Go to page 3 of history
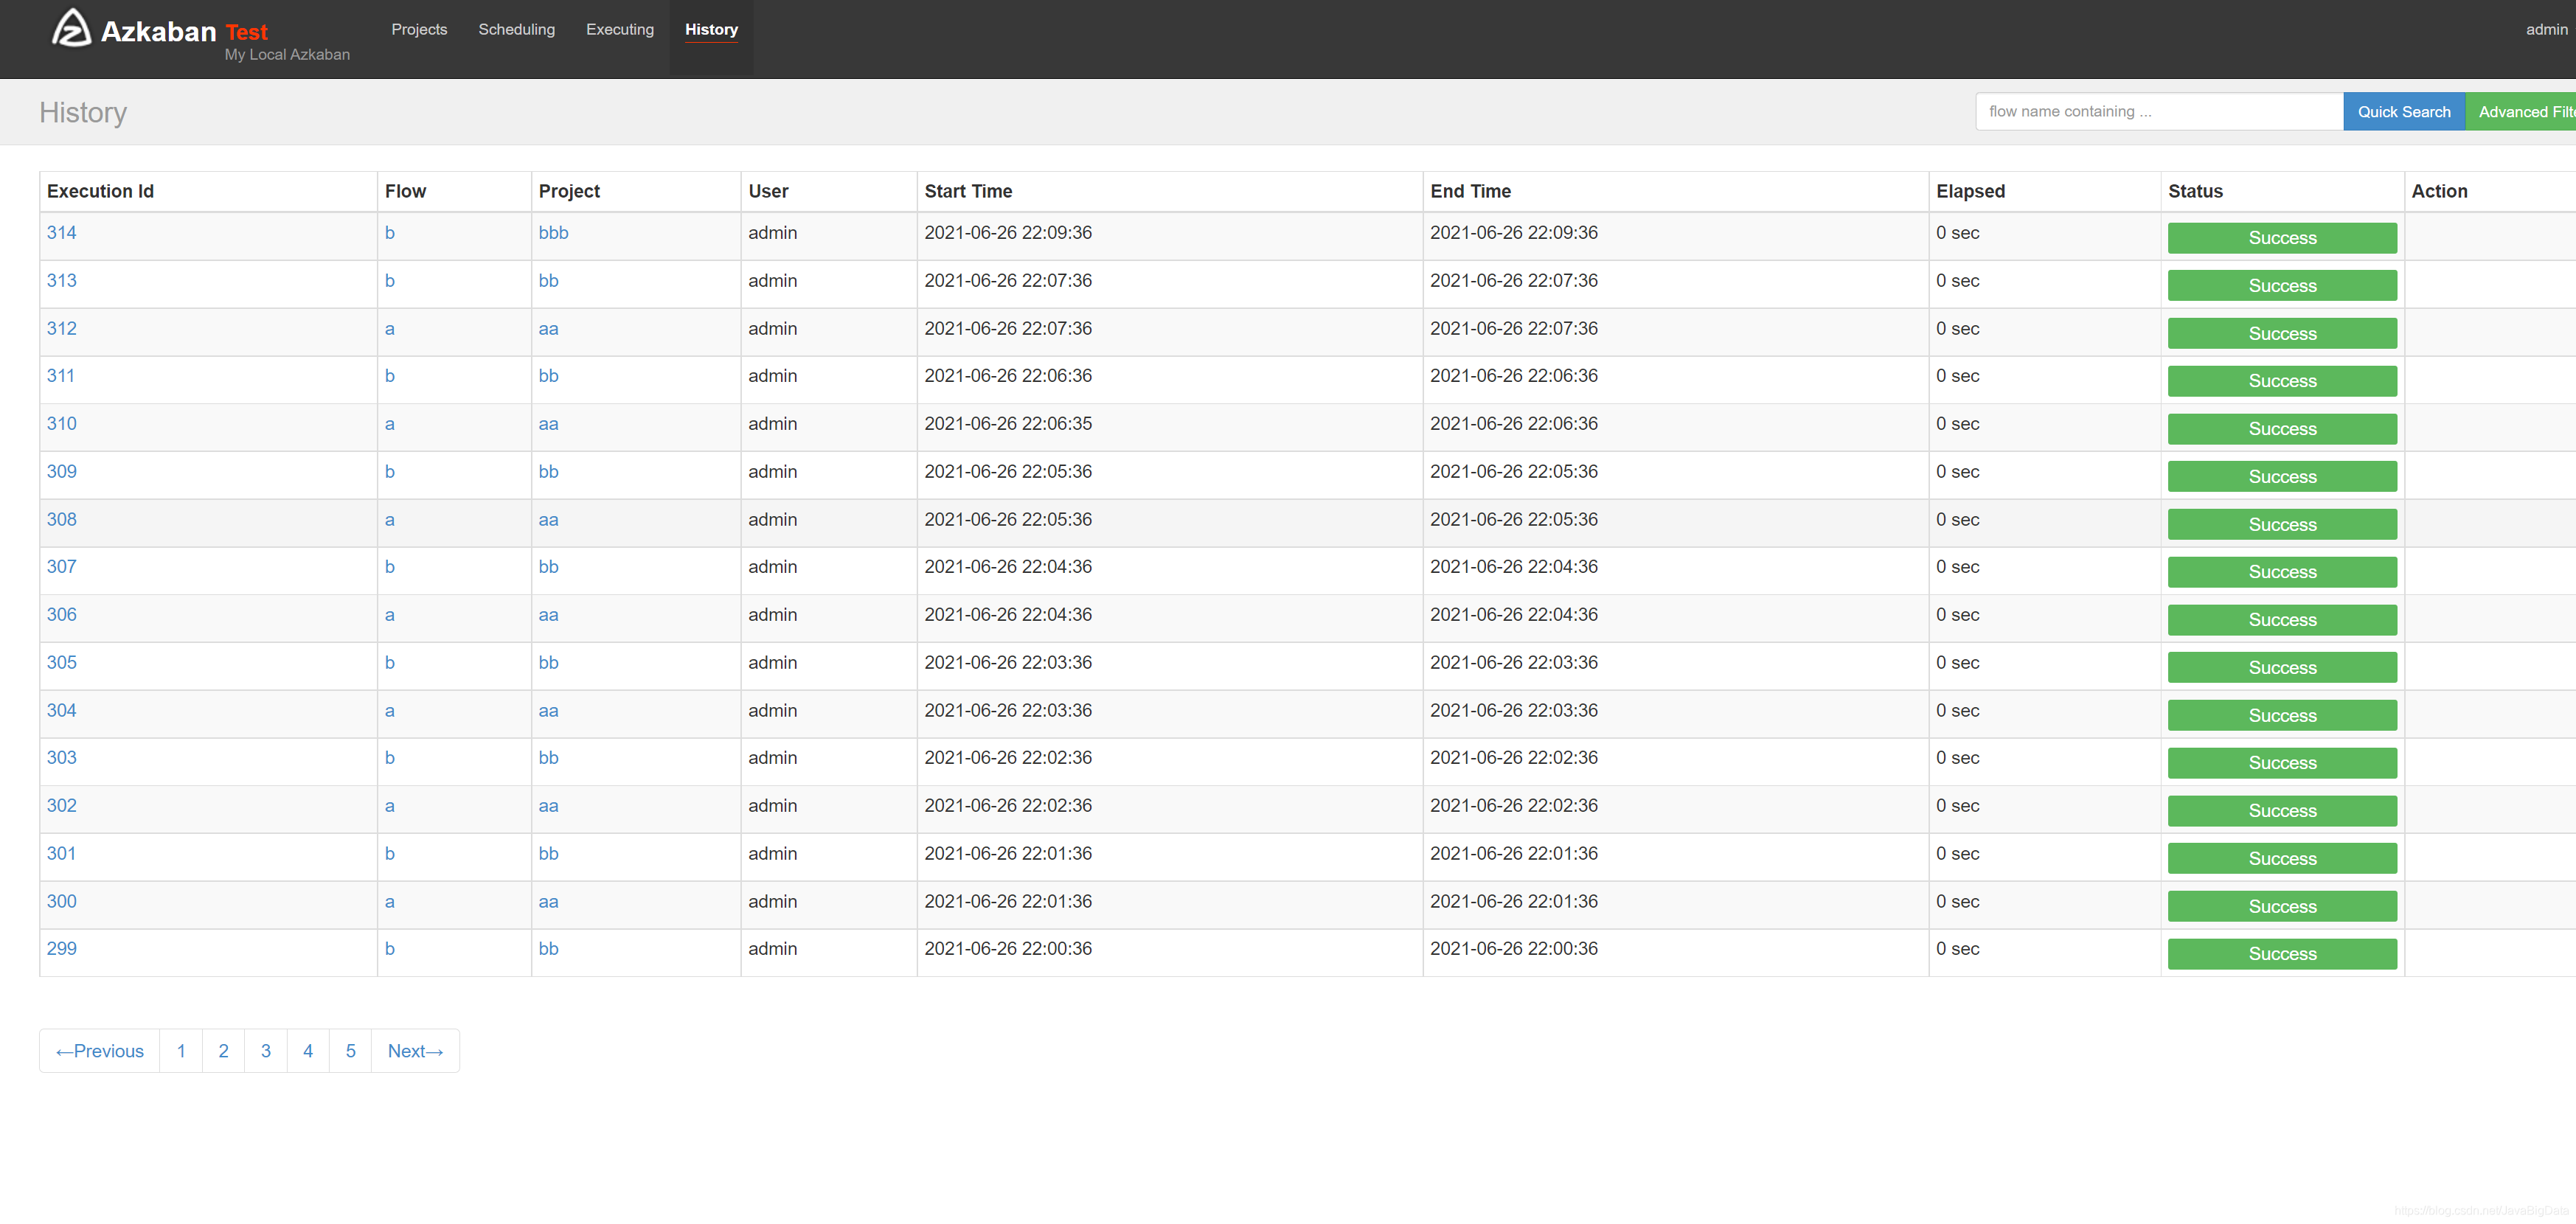 [x=265, y=1051]
